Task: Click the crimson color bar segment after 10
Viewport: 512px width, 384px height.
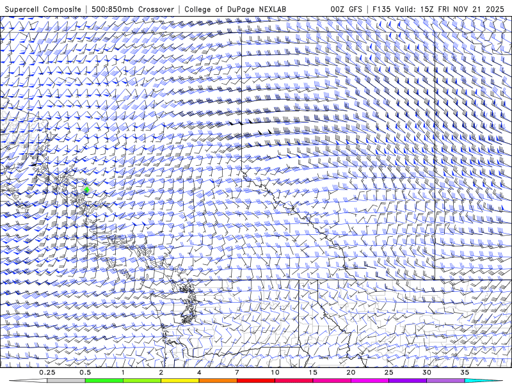Action: (294, 381)
